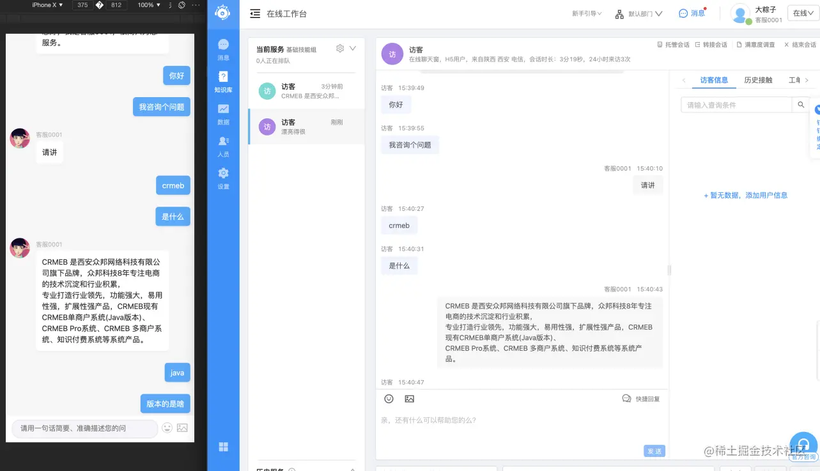Click the splitter handle between chat and info panel

669,270
